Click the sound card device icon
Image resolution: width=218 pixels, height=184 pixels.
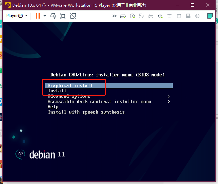click(x=160, y=16)
